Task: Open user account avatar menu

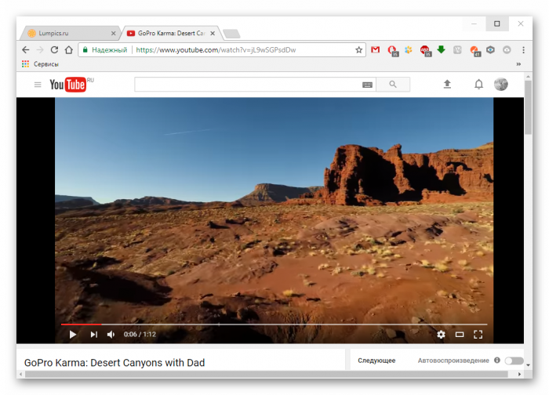Action: tap(501, 85)
